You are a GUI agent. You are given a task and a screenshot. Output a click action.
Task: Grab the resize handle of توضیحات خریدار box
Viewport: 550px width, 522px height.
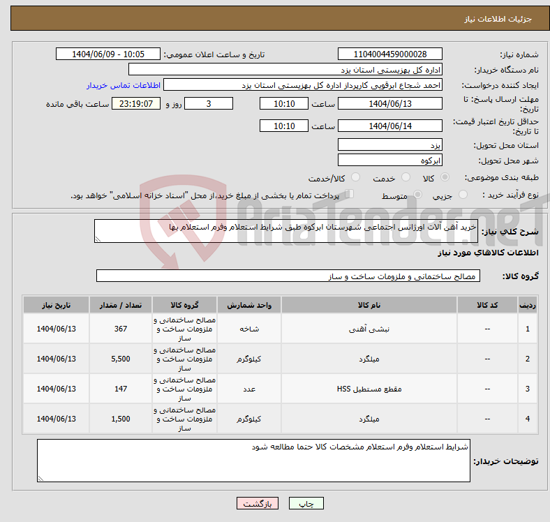pos(40,478)
